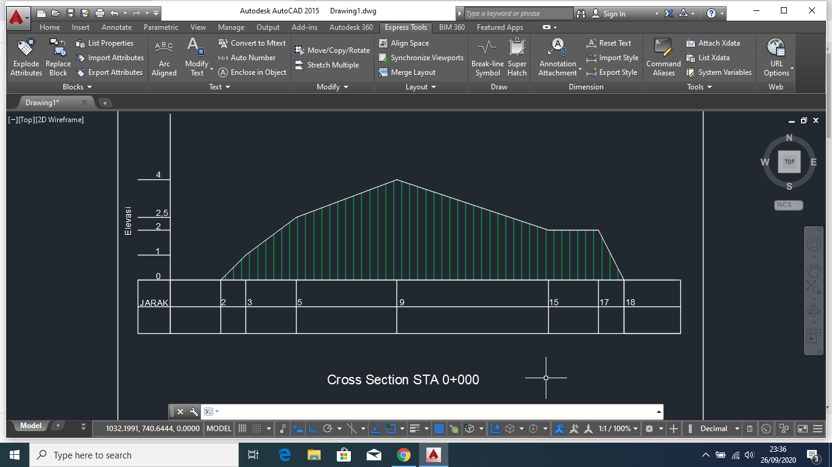Image resolution: width=832 pixels, height=467 pixels.
Task: Open List Properties in Blocks panel
Action: tap(105, 43)
